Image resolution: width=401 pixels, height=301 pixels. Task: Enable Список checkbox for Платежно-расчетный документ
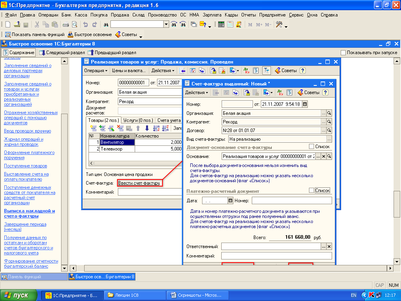(x=311, y=190)
